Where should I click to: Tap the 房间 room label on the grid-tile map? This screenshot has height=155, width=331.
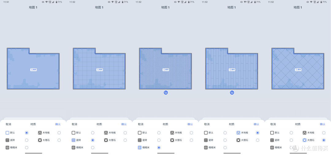(x=100, y=70)
